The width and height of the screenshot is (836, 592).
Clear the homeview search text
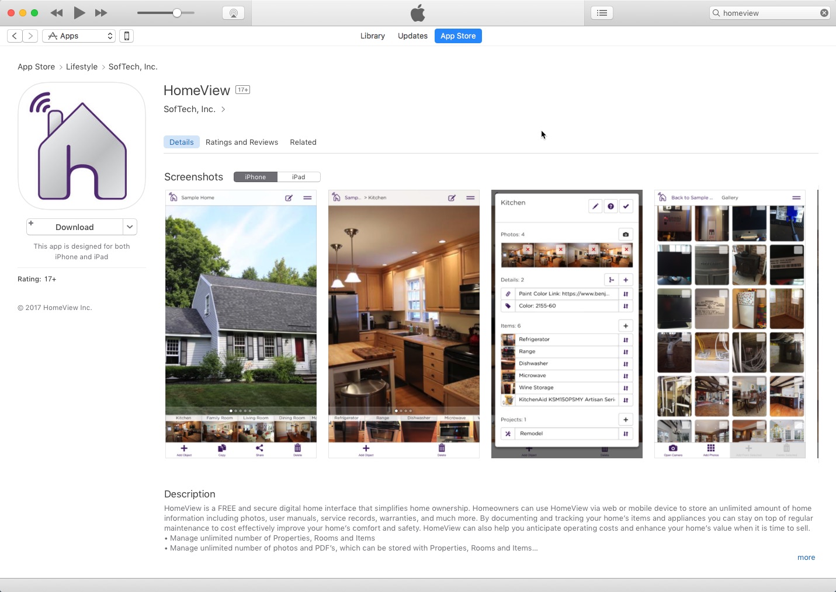pos(824,13)
